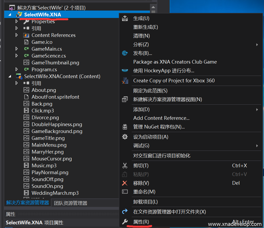Click the HockeyApp distribution icon
The image size is (264, 228).
(125, 71)
